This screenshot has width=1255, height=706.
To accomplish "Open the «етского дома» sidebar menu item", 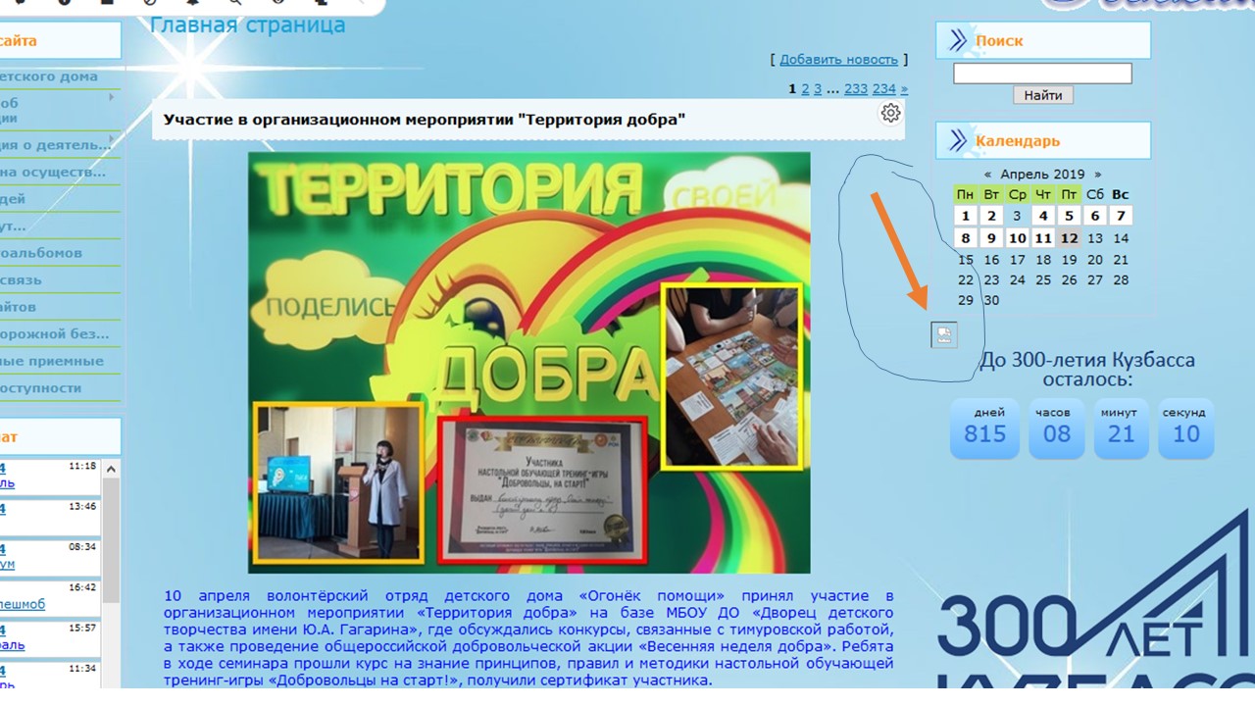I will click(x=49, y=76).
